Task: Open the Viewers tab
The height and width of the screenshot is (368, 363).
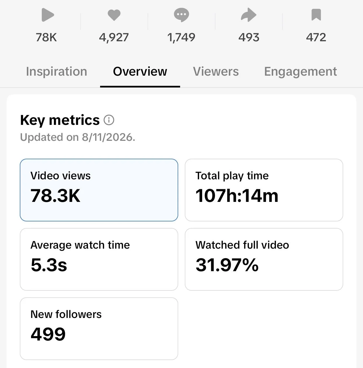Action: coord(216,72)
